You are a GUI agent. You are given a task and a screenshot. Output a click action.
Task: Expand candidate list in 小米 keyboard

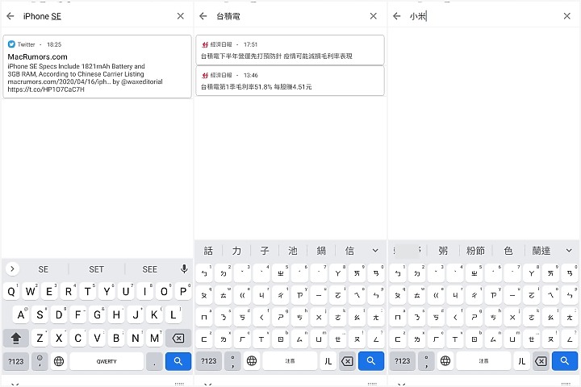(x=569, y=251)
